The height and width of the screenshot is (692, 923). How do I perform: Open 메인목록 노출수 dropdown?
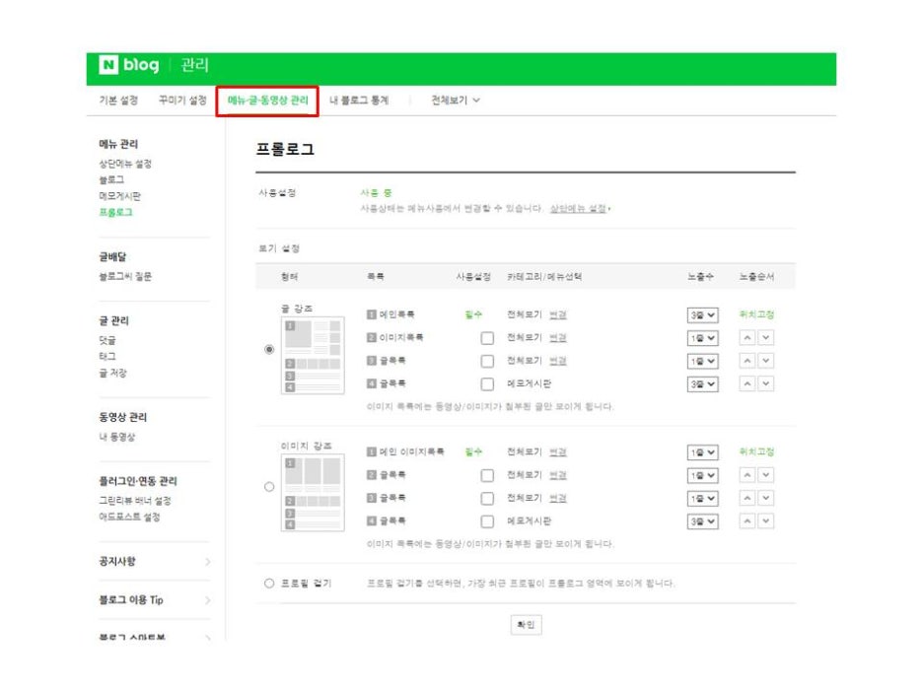point(703,314)
